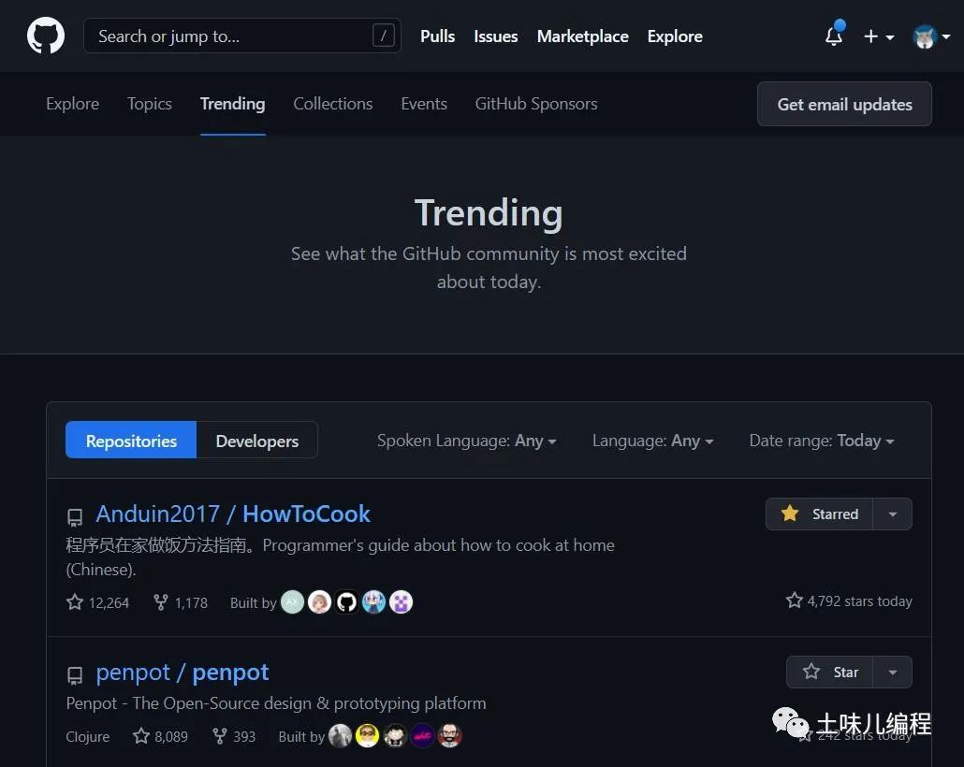Expand the list dropdown beside Starred
This screenshot has width=964, height=767.
pos(892,514)
